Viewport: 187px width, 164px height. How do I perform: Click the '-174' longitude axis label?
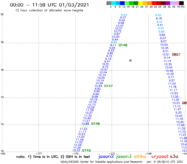click(75, 154)
